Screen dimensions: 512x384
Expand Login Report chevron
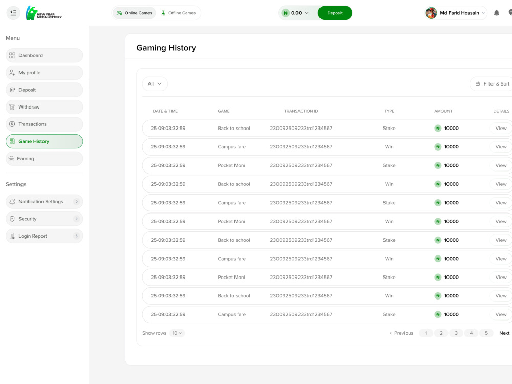click(77, 236)
